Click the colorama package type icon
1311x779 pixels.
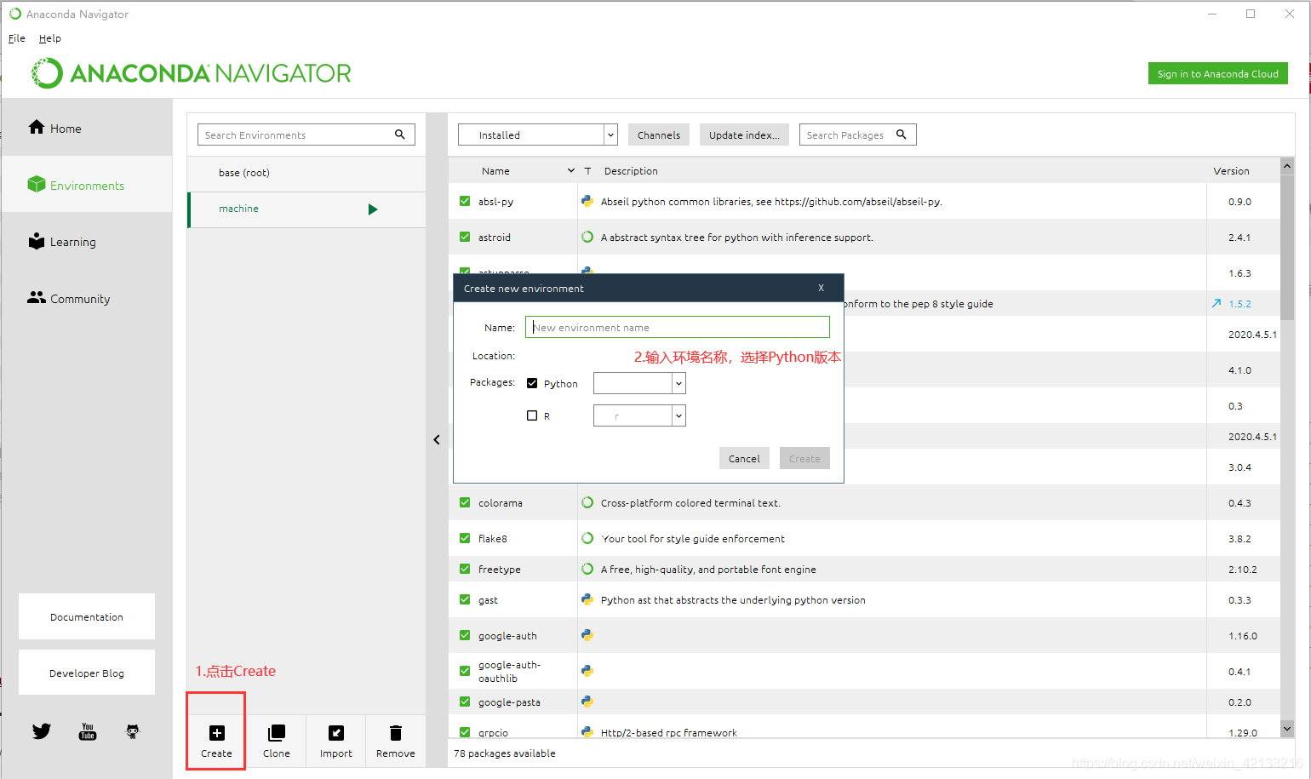(x=587, y=502)
